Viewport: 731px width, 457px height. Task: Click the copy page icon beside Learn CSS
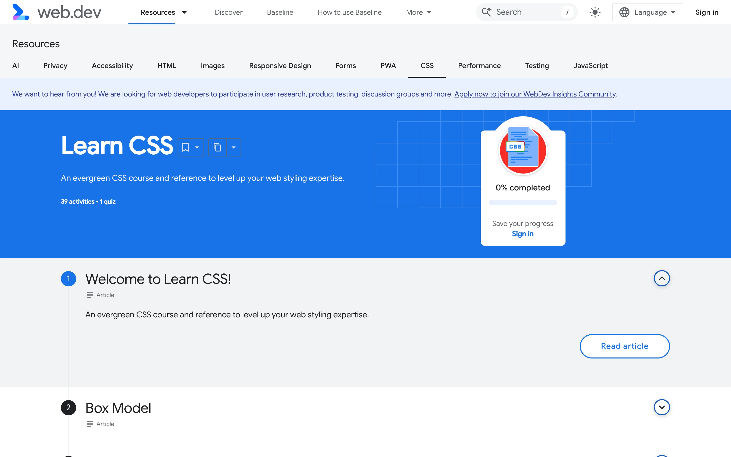point(218,147)
